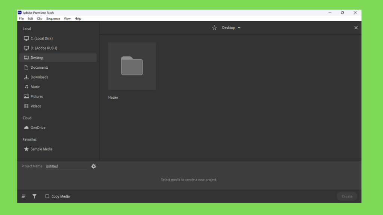The width and height of the screenshot is (383, 215).
Task: Close the Adobe Premiere Rush window
Action: (x=355, y=13)
